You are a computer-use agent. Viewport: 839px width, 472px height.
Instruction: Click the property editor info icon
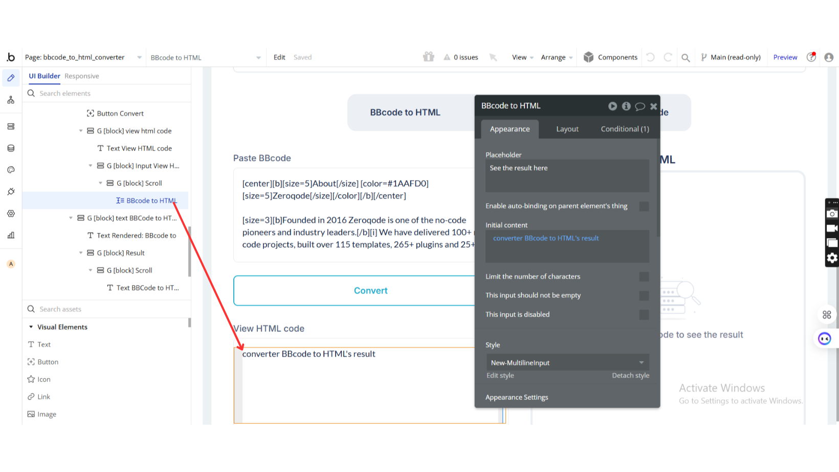pyautogui.click(x=626, y=106)
